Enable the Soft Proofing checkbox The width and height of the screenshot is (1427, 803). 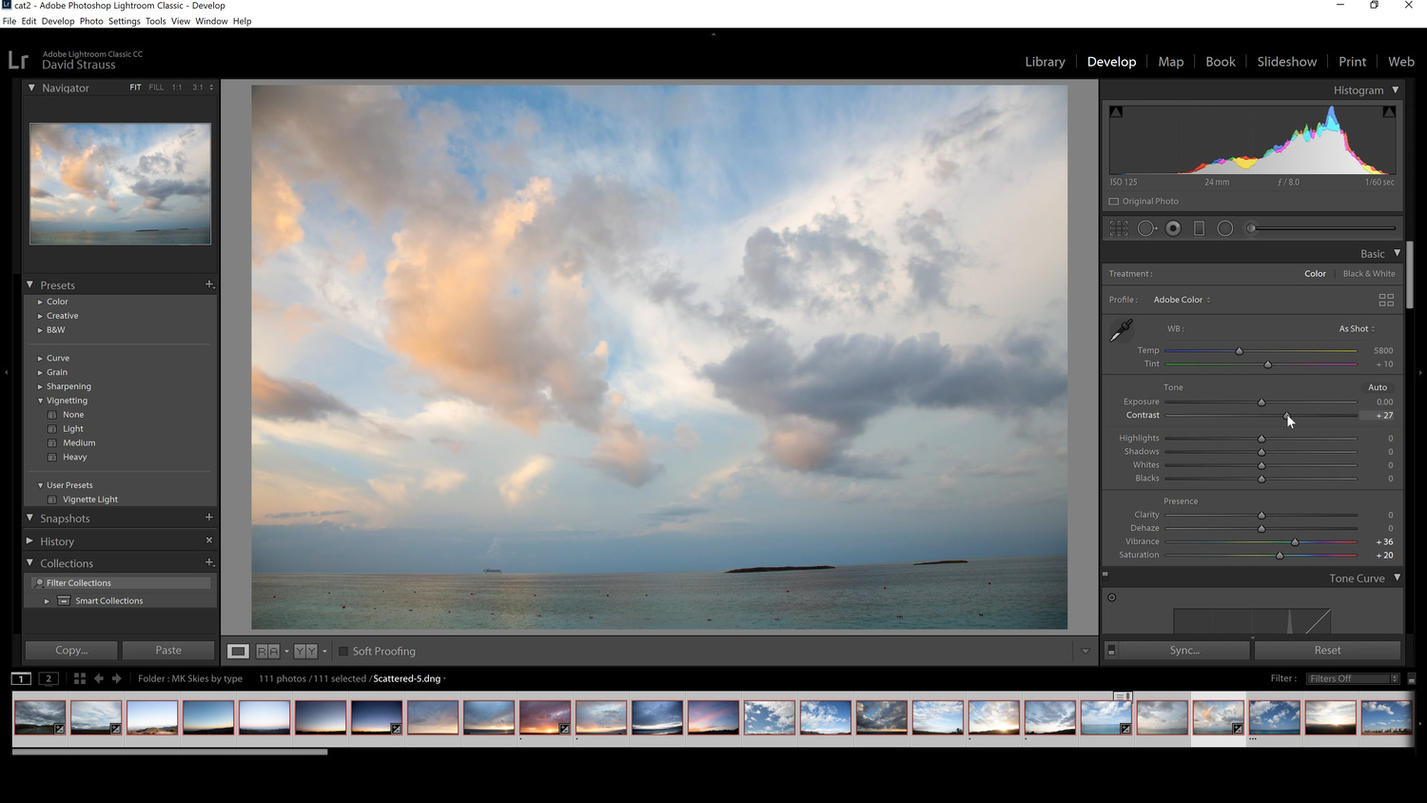click(343, 652)
